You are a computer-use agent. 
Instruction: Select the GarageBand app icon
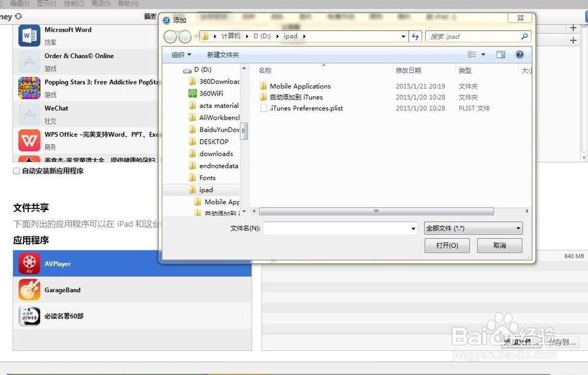29,290
